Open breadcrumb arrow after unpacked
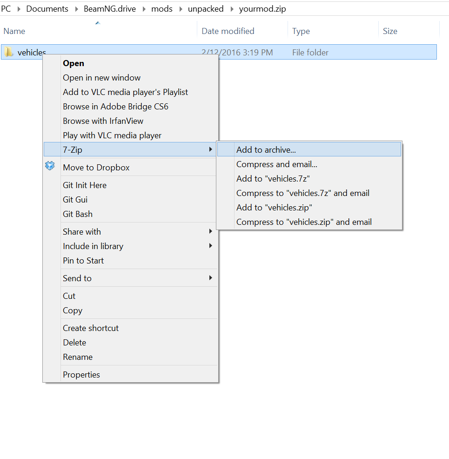Screen dimensions: 449x459 [x=232, y=9]
